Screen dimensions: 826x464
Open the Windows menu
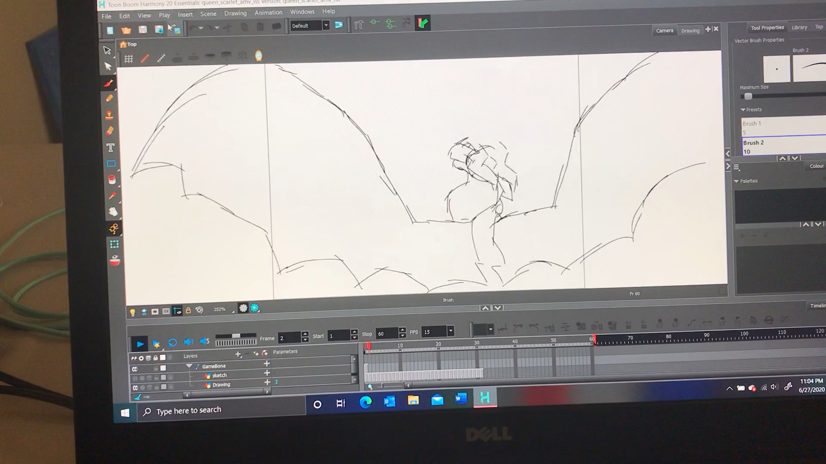302,12
